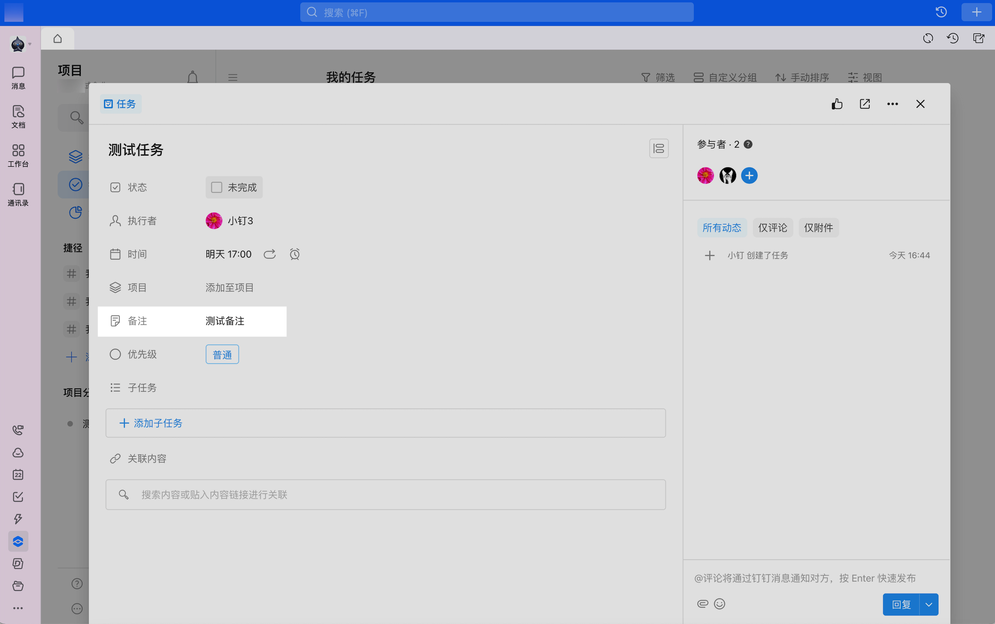Image resolution: width=995 pixels, height=624 pixels.
Task: Expand avatar account dropdown arrow
Action: tap(30, 44)
